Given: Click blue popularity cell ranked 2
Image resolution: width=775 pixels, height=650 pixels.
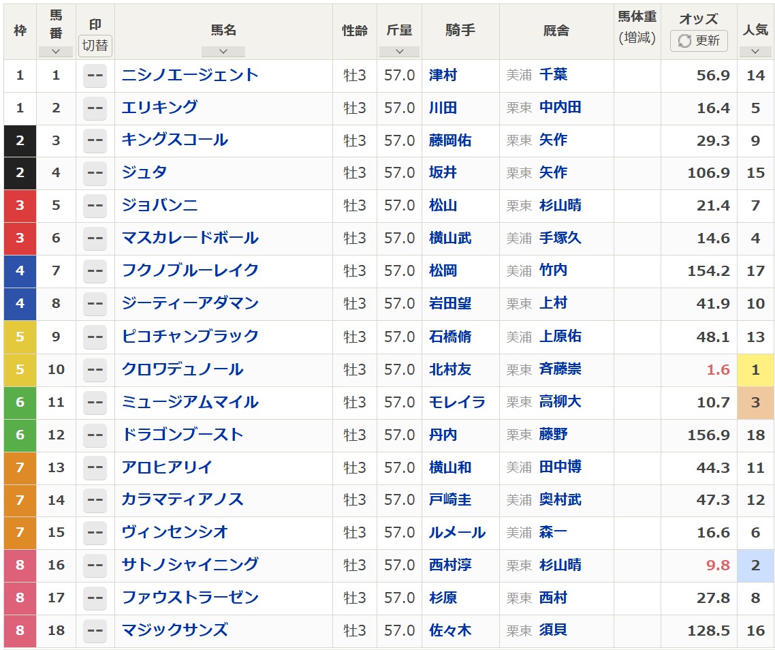Looking at the screenshot, I should click(755, 566).
